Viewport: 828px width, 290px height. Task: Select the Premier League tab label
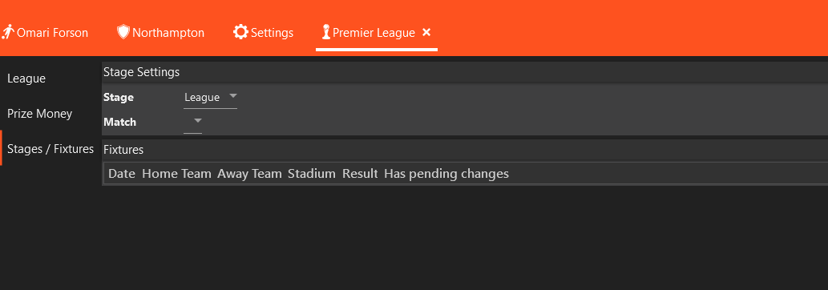point(374,33)
